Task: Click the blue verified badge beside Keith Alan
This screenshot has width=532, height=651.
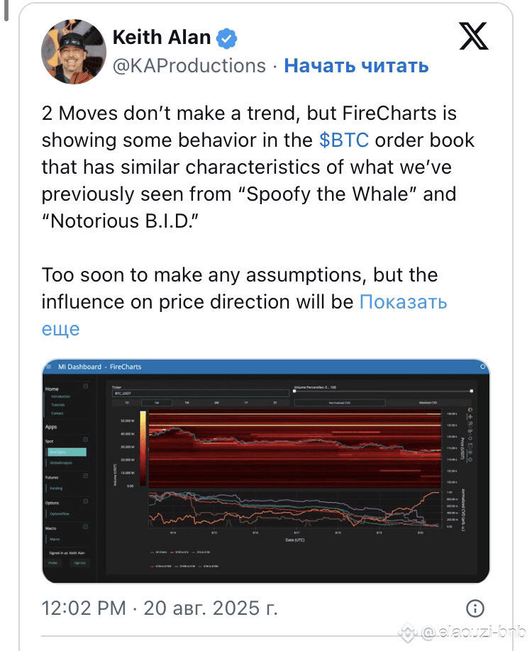Action: pyautogui.click(x=227, y=38)
